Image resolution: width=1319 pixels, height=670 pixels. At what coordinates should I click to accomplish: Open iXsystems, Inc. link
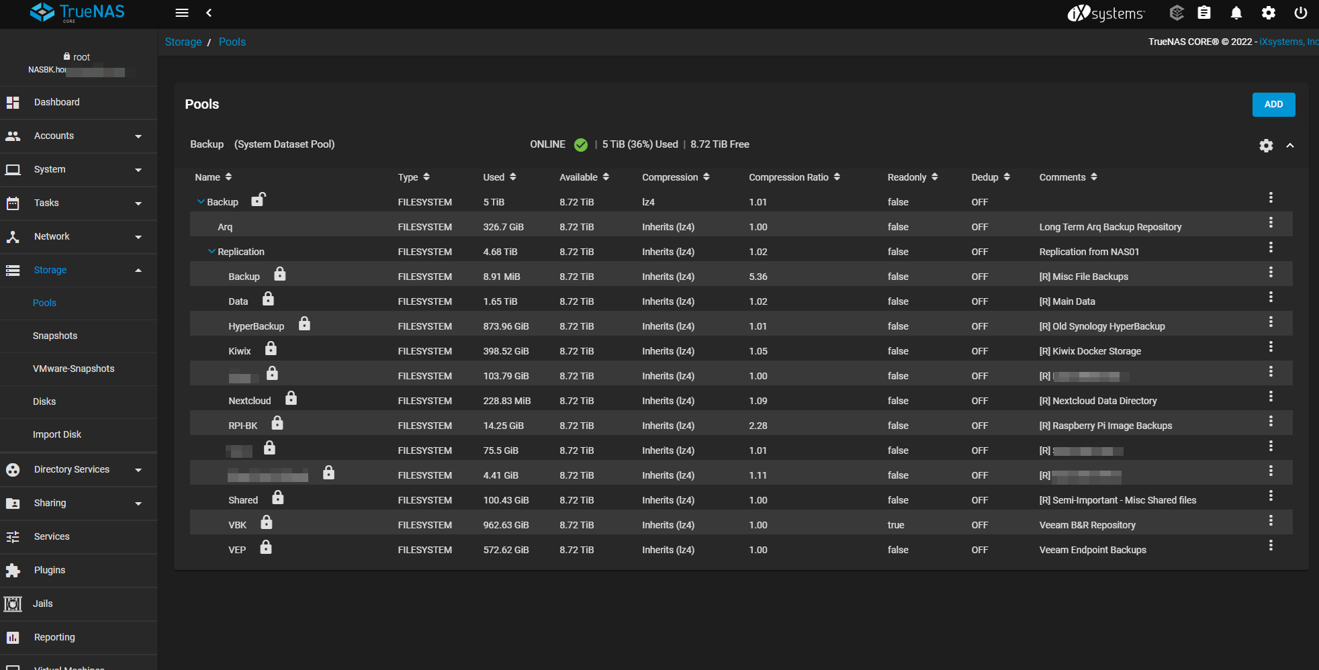coord(1289,42)
